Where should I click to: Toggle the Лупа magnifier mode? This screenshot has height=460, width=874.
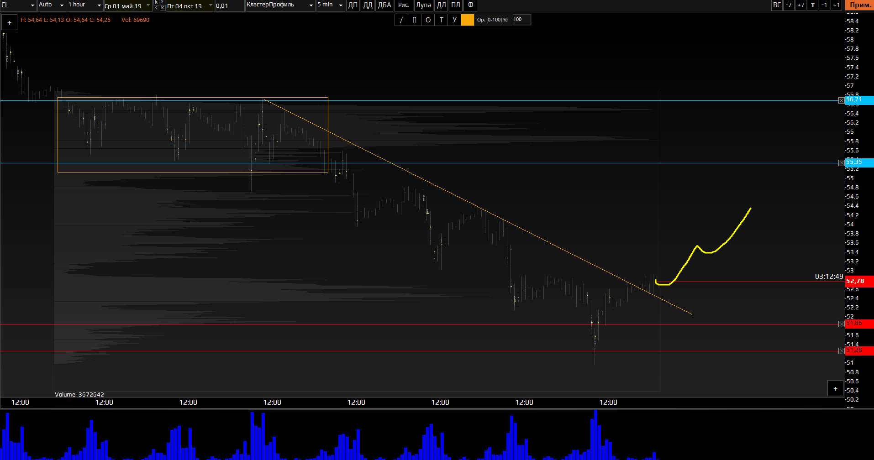coord(423,5)
